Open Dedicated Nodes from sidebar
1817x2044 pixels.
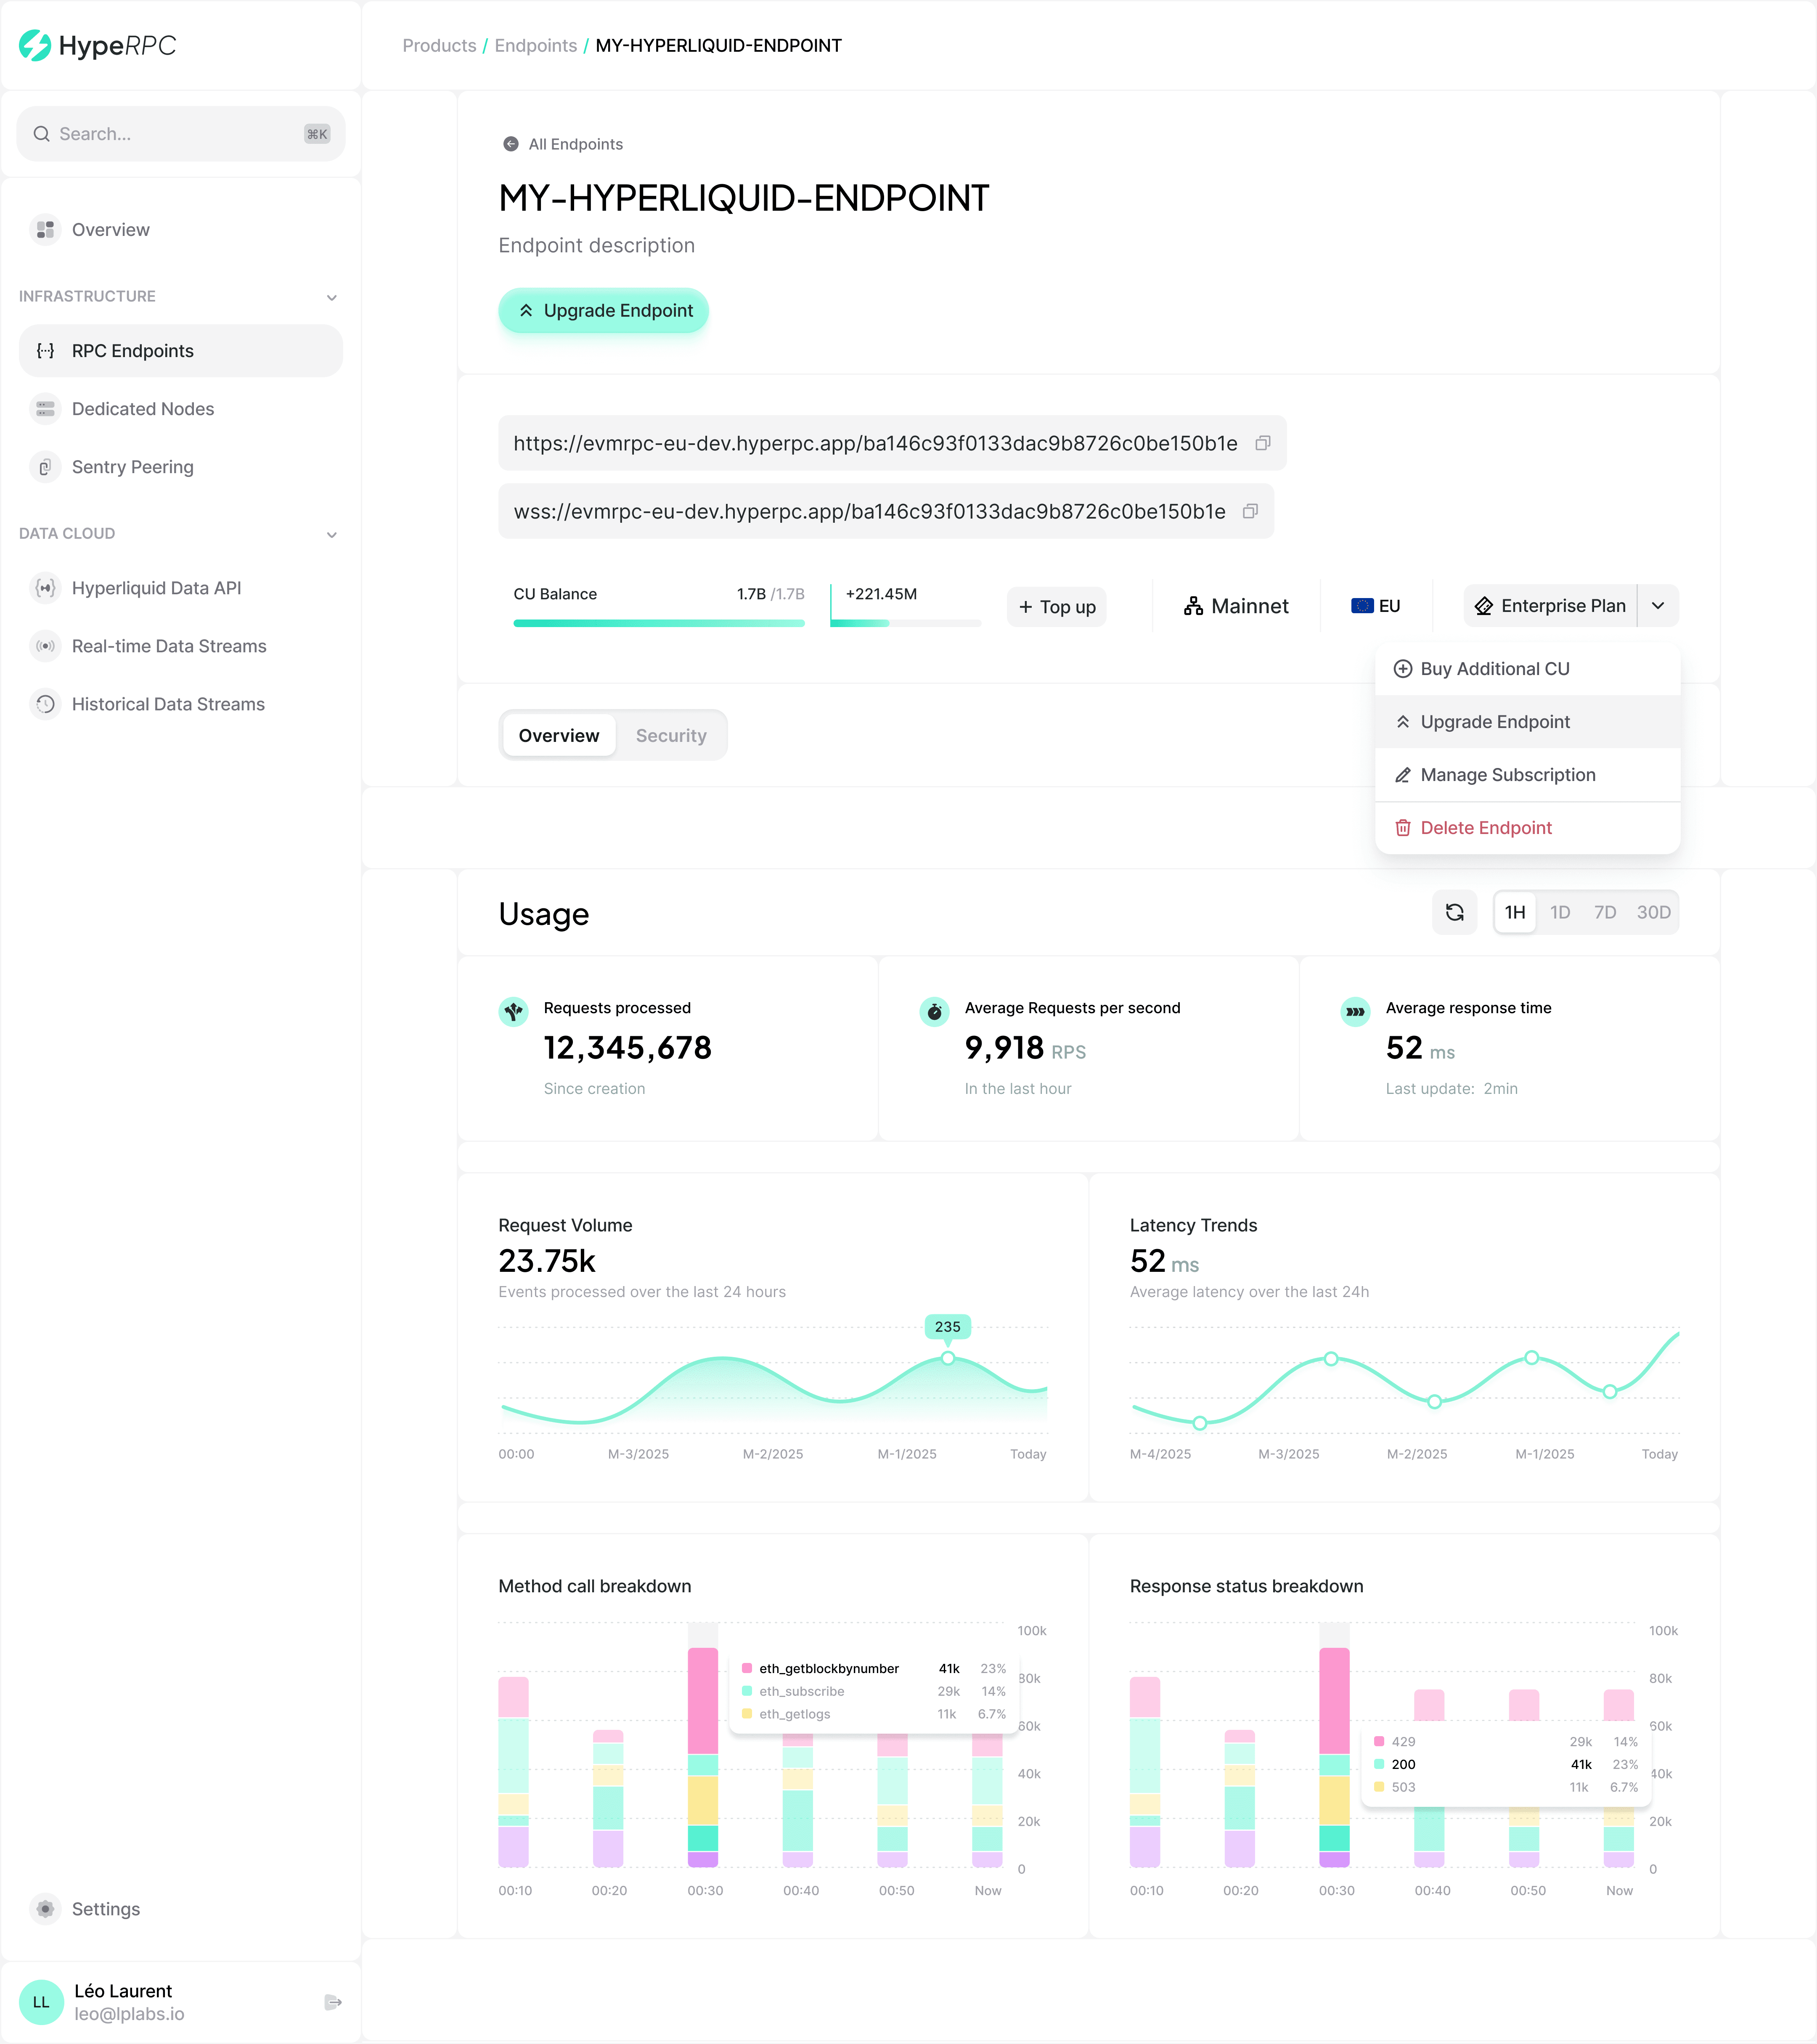(x=142, y=409)
